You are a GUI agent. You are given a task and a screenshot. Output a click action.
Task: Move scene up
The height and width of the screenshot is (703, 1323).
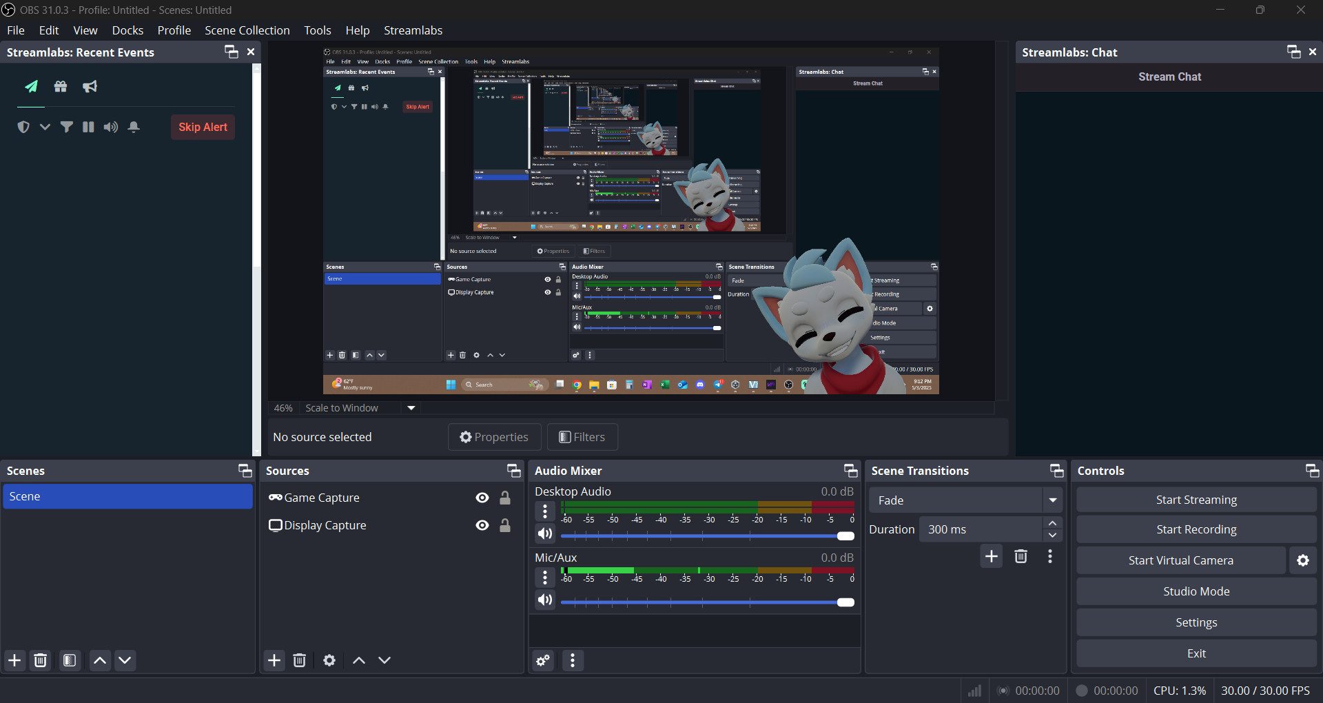click(x=100, y=660)
